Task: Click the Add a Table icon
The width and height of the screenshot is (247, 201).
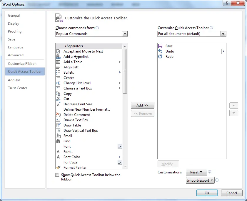Action: point(58,62)
